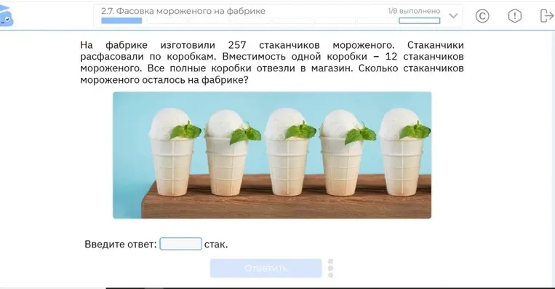
Task: Select the sixth progress segment
Action: (x=335, y=21)
